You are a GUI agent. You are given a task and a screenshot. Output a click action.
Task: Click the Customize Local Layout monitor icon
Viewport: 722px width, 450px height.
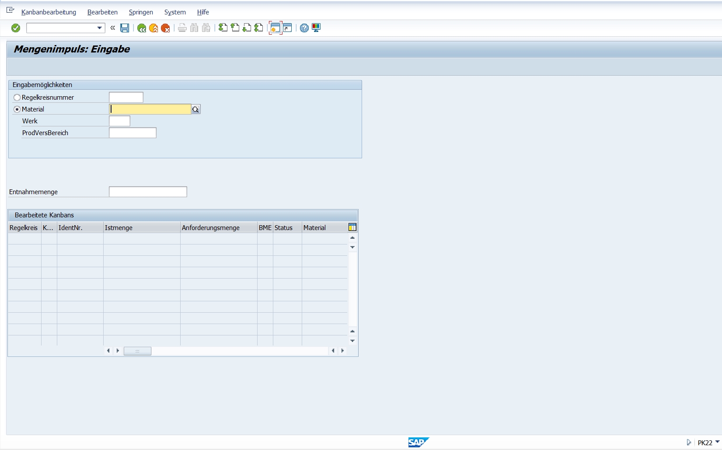tap(316, 28)
